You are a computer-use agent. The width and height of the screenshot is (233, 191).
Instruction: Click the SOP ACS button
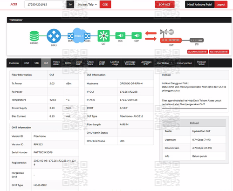[164, 5]
